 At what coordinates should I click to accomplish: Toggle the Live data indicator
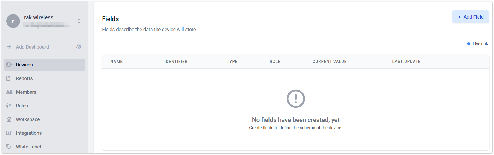478,44
